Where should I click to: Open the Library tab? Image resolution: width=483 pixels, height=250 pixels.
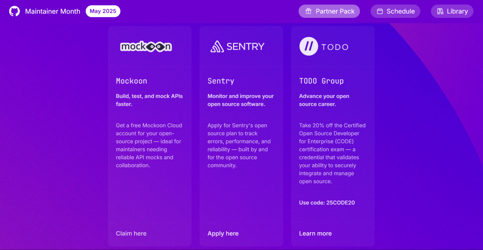452,11
